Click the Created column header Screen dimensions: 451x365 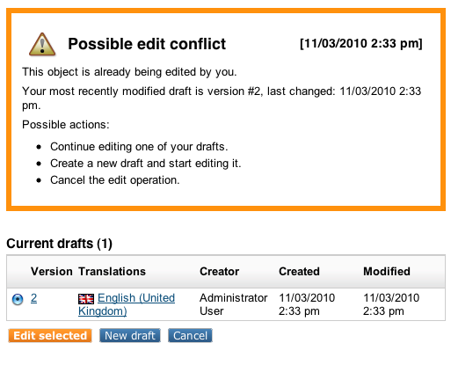pyautogui.click(x=299, y=272)
